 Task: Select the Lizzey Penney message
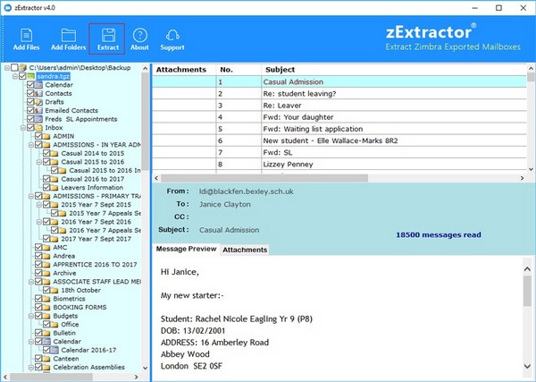click(339, 165)
